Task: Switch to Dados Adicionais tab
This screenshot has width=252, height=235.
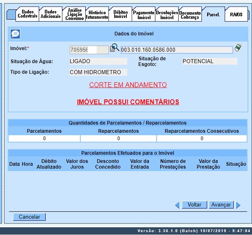Action: coord(51,14)
